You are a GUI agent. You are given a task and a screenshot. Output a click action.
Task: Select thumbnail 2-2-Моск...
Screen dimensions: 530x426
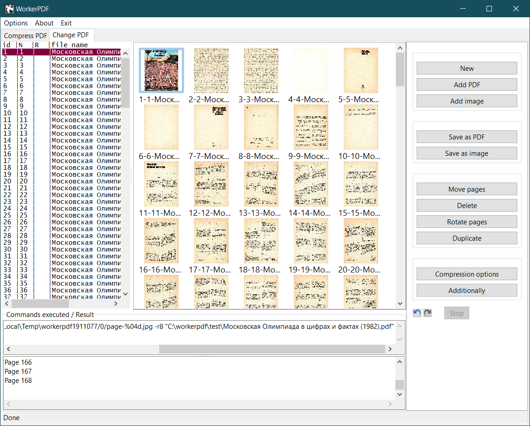point(211,70)
